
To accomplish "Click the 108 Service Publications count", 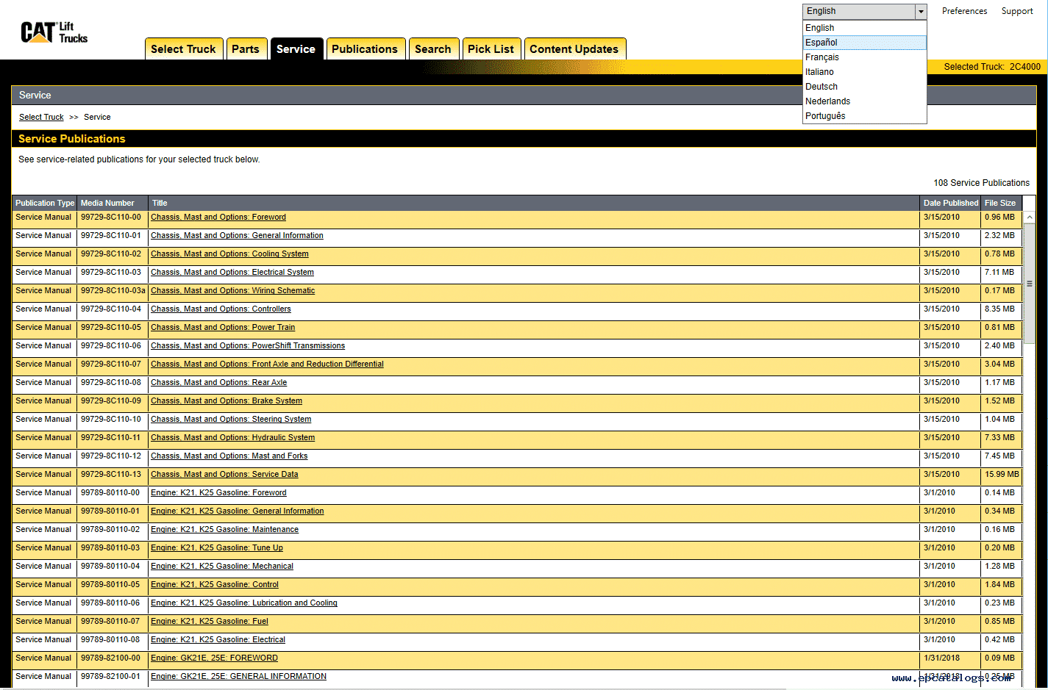I will pyautogui.click(x=982, y=183).
